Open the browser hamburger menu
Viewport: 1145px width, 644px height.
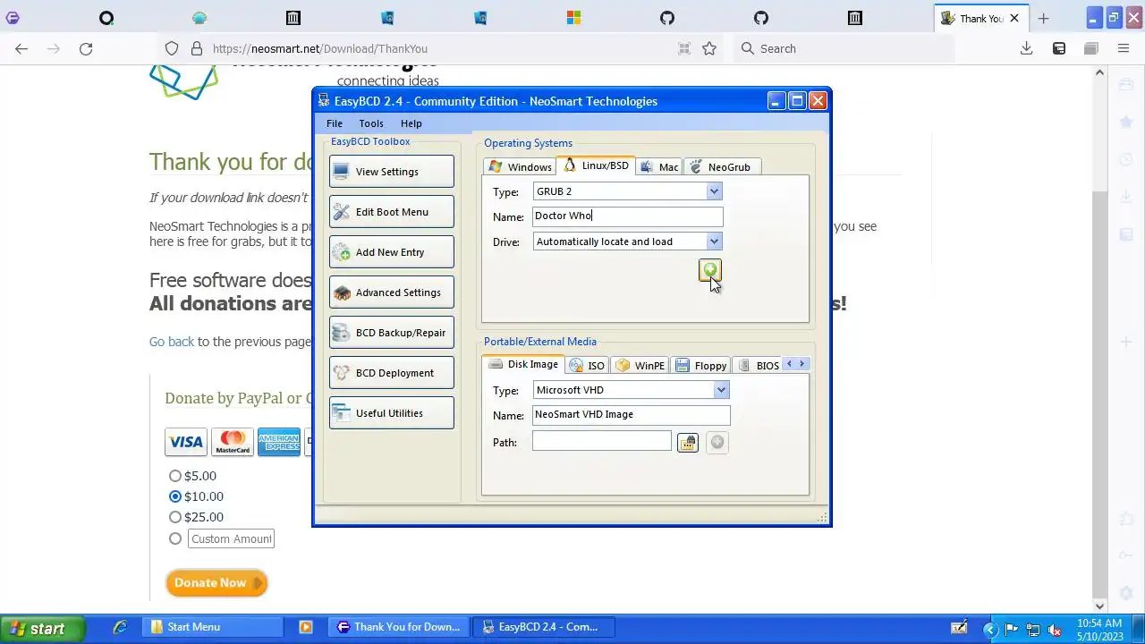click(1124, 49)
